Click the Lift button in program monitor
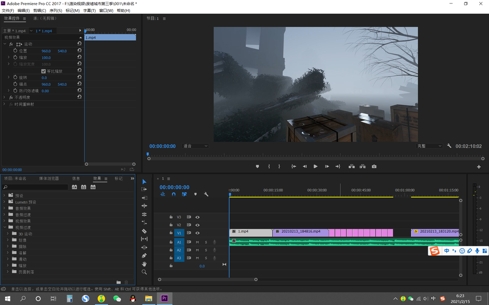This screenshot has height=305, width=489. (351, 167)
